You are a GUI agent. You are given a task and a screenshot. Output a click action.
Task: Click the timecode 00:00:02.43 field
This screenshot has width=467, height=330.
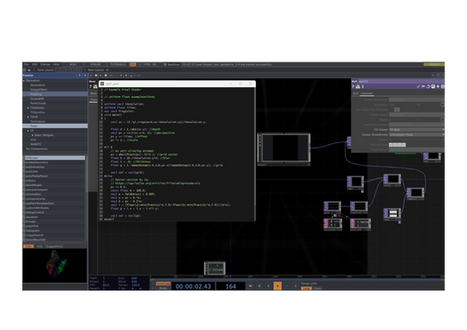(193, 286)
